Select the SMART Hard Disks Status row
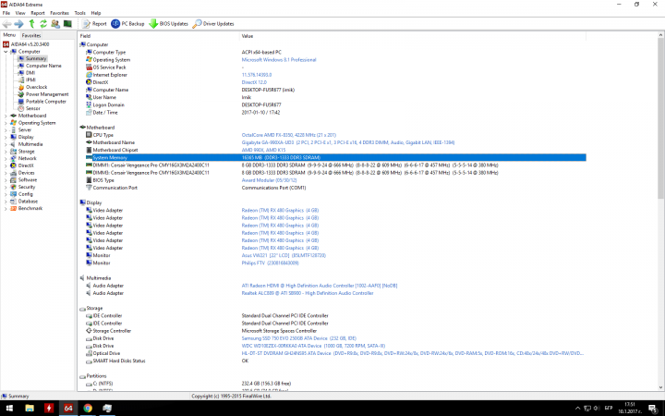Image resolution: width=665 pixels, height=416 pixels. click(332, 361)
